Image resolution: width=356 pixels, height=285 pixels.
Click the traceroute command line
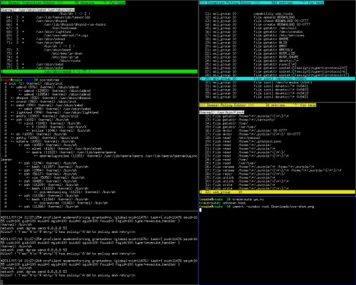pyautogui.click(x=231, y=199)
